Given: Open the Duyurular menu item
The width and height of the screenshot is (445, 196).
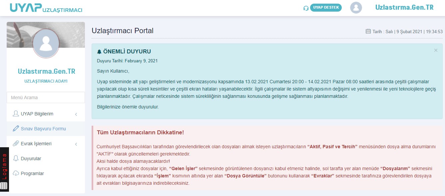Looking at the screenshot, I should [x=31, y=159].
